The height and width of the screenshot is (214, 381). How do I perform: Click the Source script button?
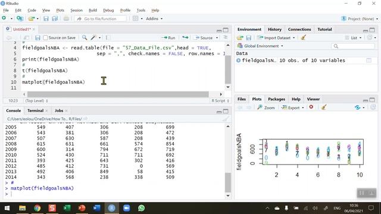coord(204,38)
